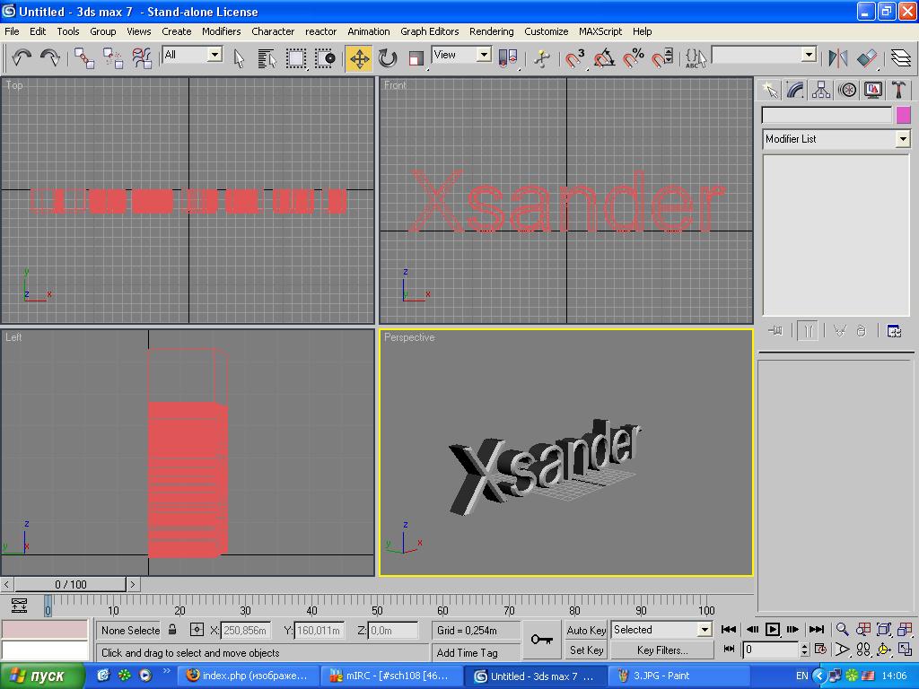The height and width of the screenshot is (689, 919).
Task: Open the Layer Manager icon
Action: (x=900, y=58)
